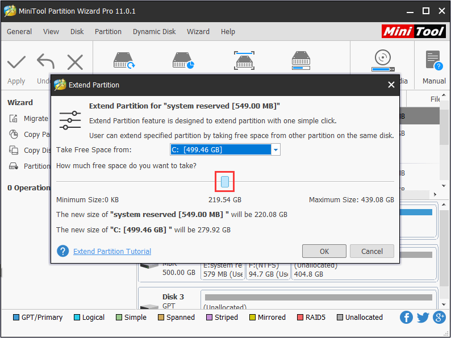Screen dimensions: 451x338
Task: Click the Striped legend swatch
Action: [x=209, y=318]
